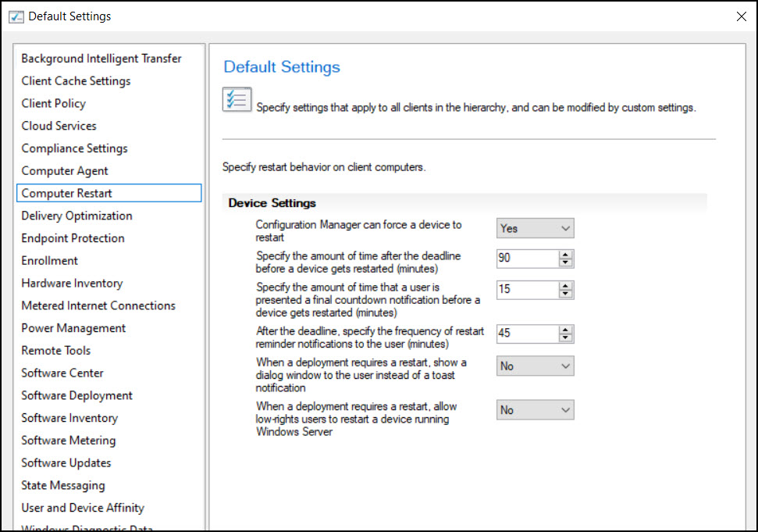
Task: Select Hardware Inventory
Action: pos(72,283)
